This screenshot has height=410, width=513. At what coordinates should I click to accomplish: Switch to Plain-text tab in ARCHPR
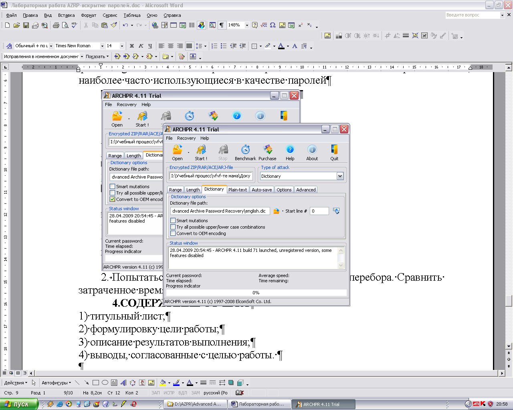coord(238,190)
